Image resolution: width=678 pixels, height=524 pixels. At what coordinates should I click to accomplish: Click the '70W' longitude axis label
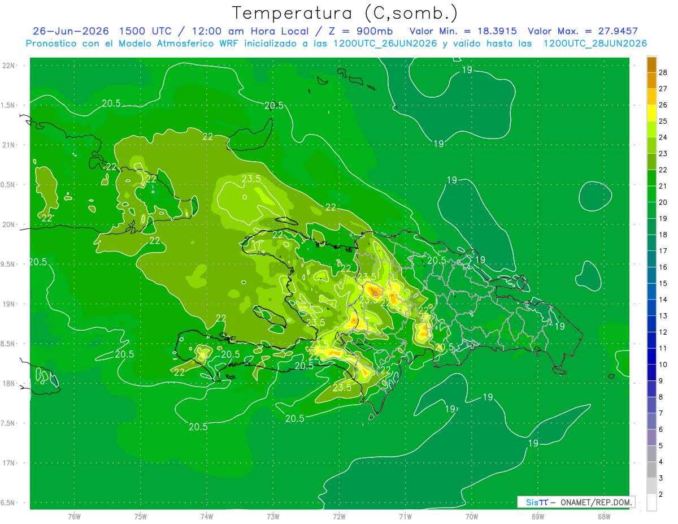pos(472,517)
